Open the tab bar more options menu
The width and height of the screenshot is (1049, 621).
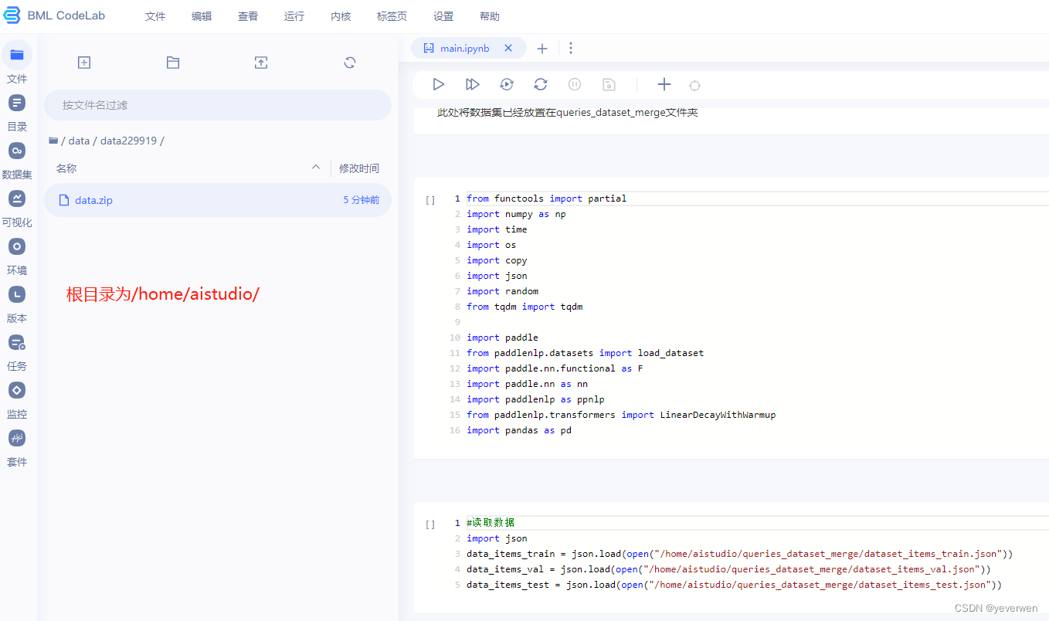[x=571, y=48]
